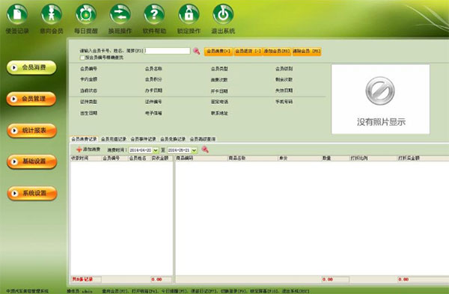This screenshot has width=449, height=294.
Task: Click the no-photo placeholder image
Action: [x=380, y=99]
